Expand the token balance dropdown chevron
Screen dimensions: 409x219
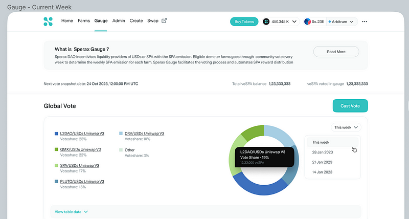point(294,21)
